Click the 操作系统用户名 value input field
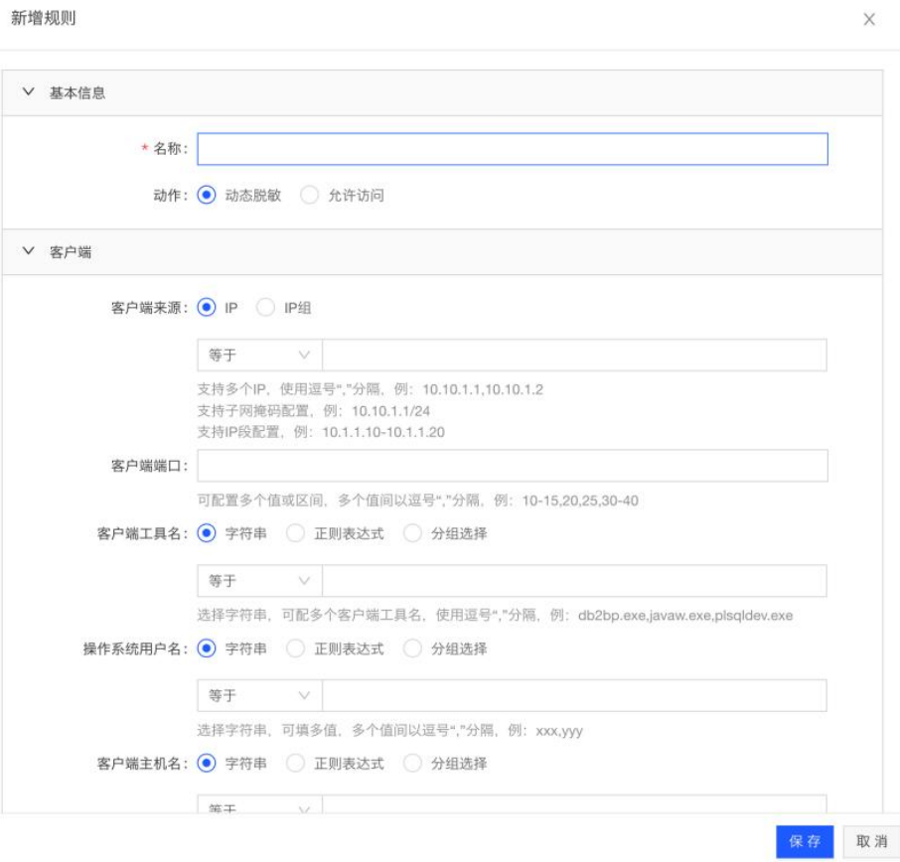Screen dimensions: 900x862 click(574, 695)
